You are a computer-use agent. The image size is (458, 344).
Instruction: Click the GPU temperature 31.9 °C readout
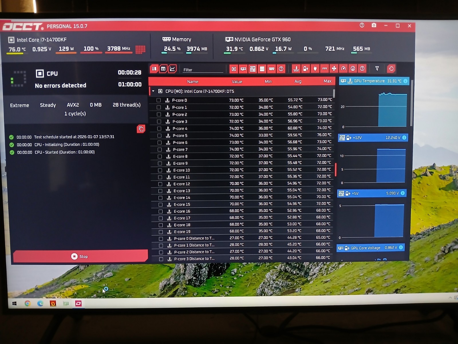(x=234, y=49)
